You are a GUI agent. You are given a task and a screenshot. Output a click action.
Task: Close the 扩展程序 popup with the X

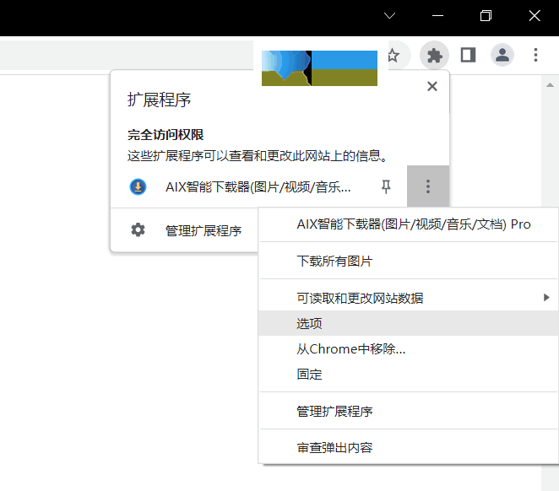coord(432,86)
